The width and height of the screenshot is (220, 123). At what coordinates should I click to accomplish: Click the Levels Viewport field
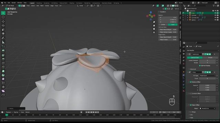pyautogui.click(x=208, y=60)
